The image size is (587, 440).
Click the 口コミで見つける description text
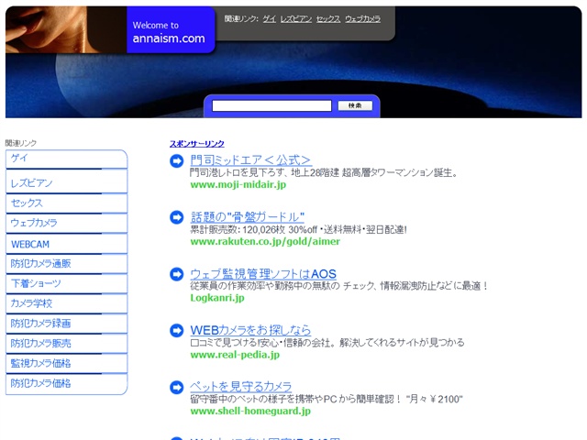327,343
